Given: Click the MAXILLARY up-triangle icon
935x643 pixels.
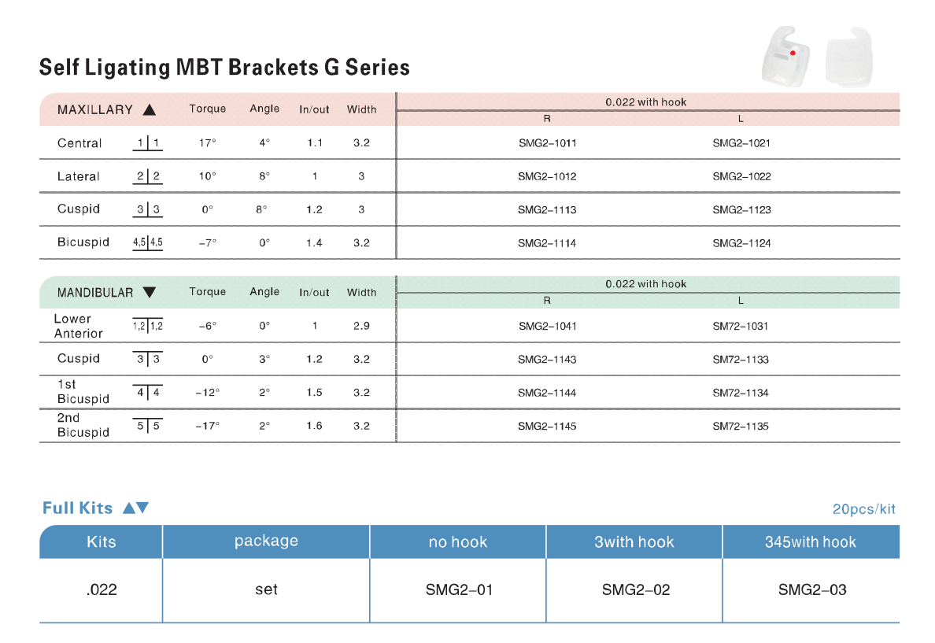Looking at the screenshot, I should coord(150,109).
